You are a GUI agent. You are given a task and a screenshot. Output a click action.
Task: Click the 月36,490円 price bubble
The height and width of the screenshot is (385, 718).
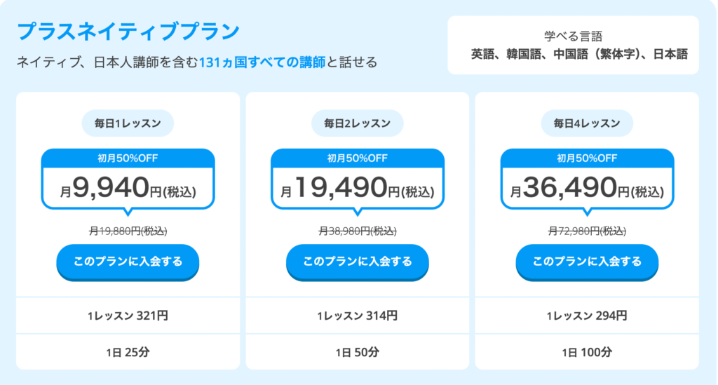pos(587,180)
